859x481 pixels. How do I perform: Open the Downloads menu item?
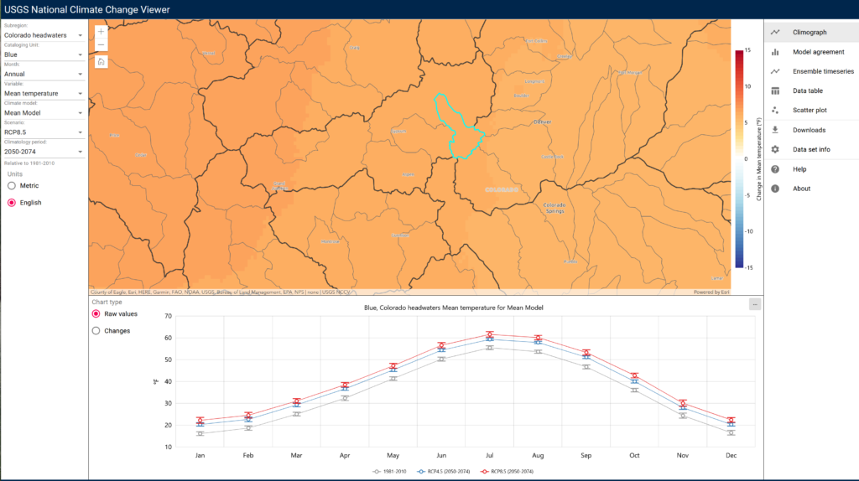pos(811,130)
